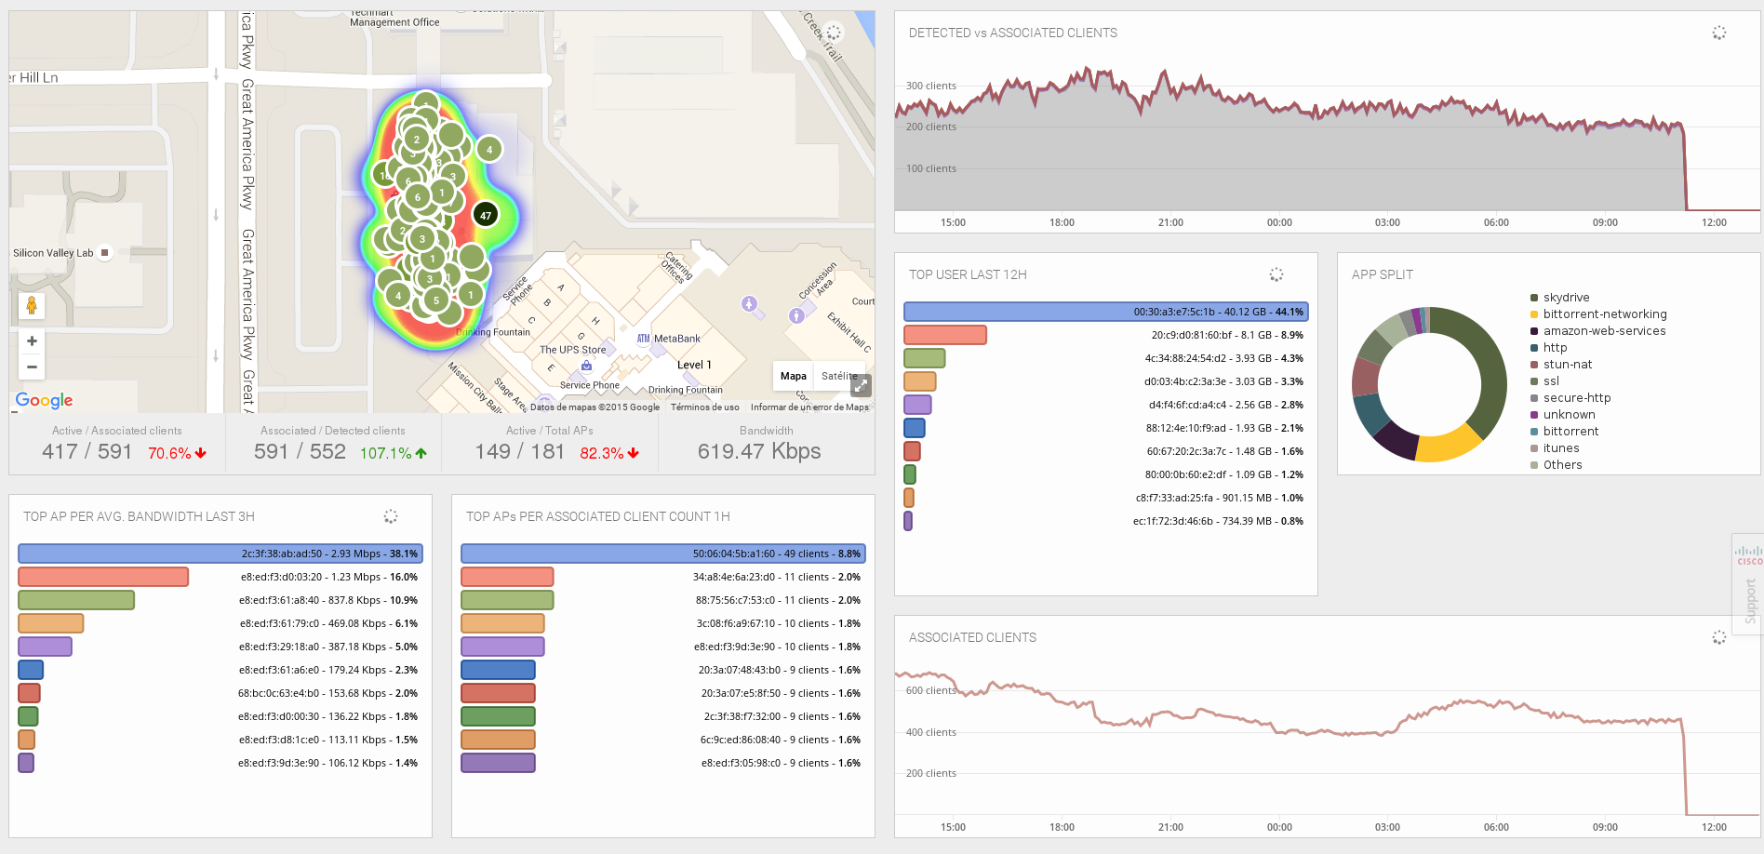Screen dimensions: 1764x854
Task: Toggle ssl legend entry
Action: pos(1545,381)
